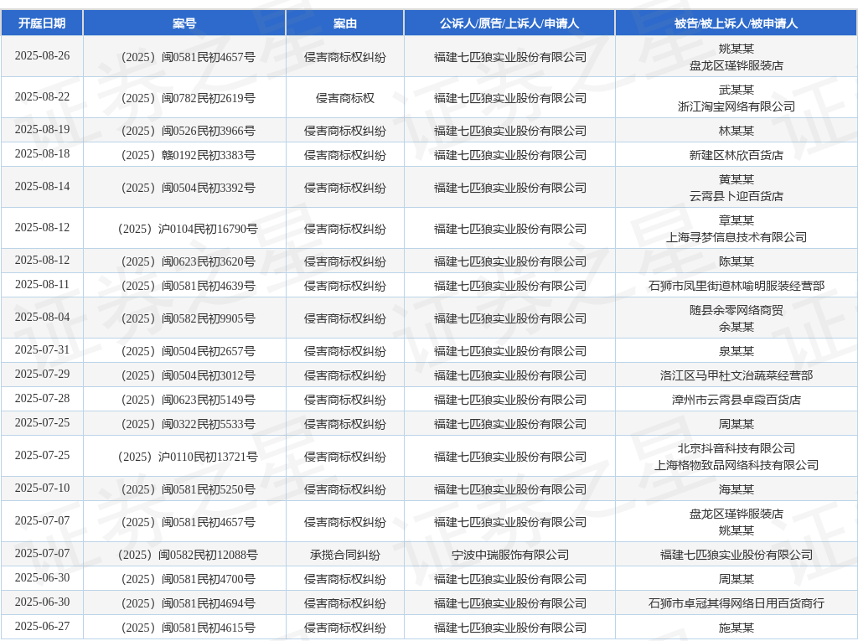Click defendant 云霄县卜迎百货店
The image size is (858, 641).
point(736,196)
